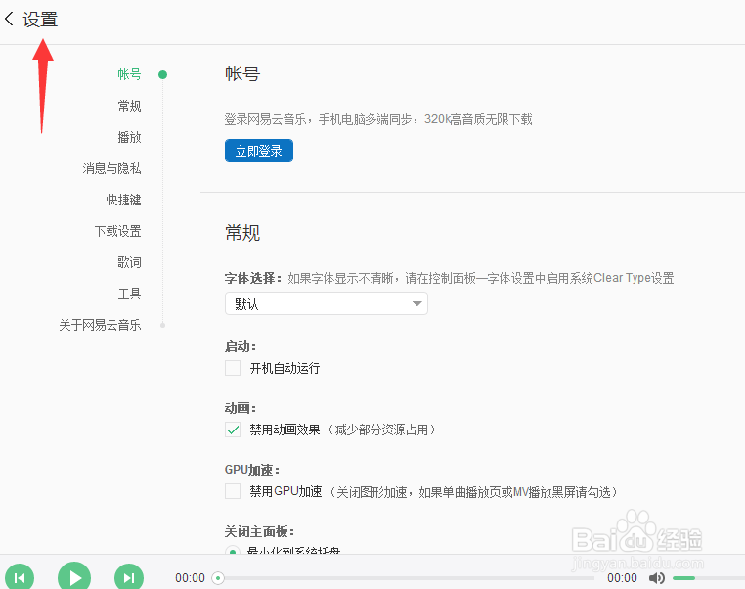
Task: Open the 播放 settings section
Action: (x=129, y=137)
